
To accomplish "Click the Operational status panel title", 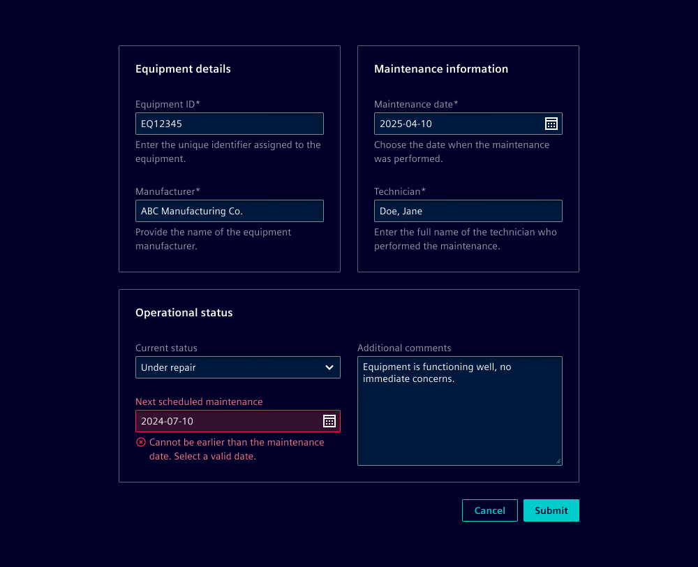I will 184,312.
